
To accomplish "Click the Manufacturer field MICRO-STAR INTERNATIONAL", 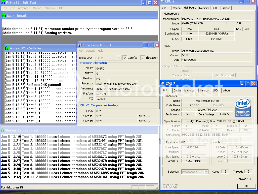I will (216, 19).
